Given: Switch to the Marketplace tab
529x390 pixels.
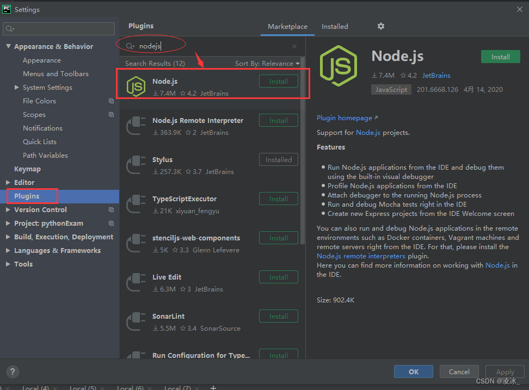Looking at the screenshot, I should point(287,26).
